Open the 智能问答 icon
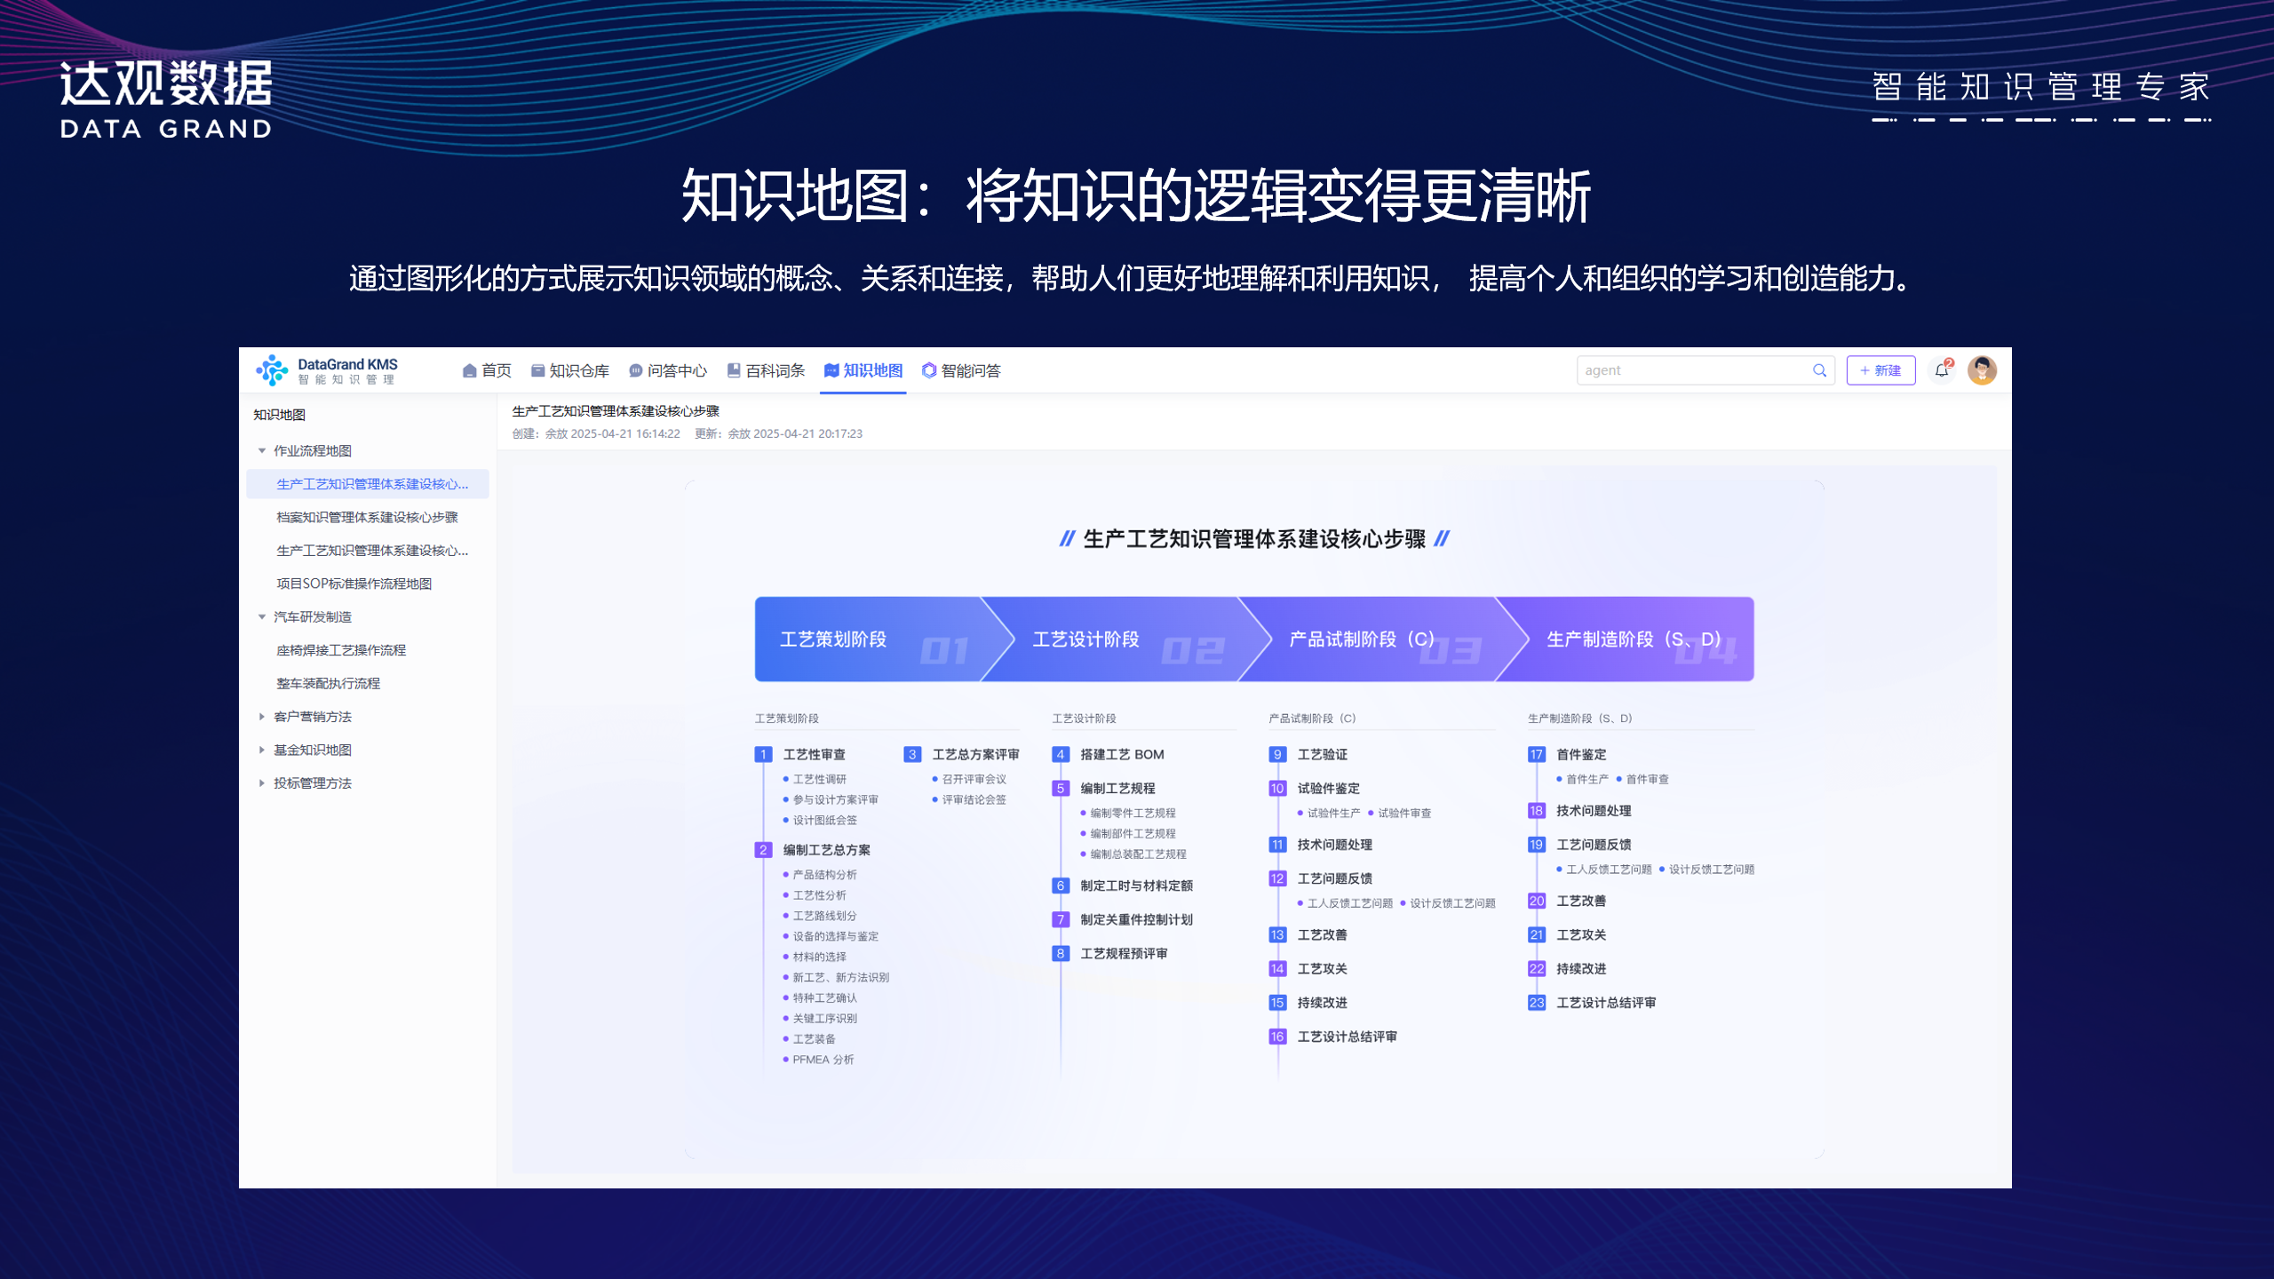The image size is (2274, 1279). [x=928, y=370]
